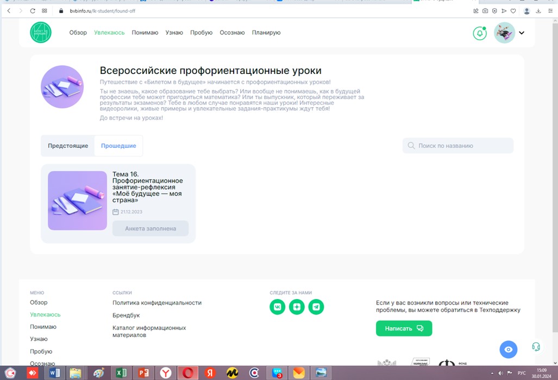Open the VK social icon

(278, 307)
